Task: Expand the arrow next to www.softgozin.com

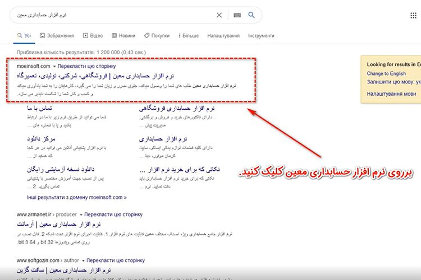Action: [83, 261]
